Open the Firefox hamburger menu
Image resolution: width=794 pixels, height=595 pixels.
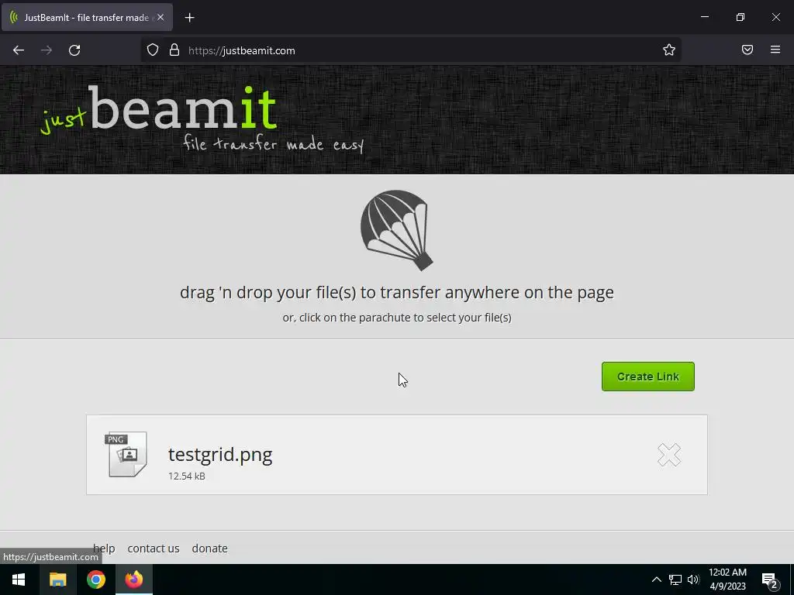coord(775,50)
